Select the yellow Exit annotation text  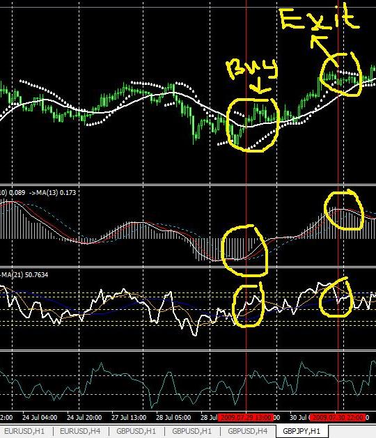[320, 18]
